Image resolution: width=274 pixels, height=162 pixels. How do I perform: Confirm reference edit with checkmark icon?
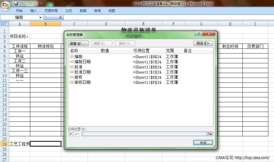(x=76, y=134)
